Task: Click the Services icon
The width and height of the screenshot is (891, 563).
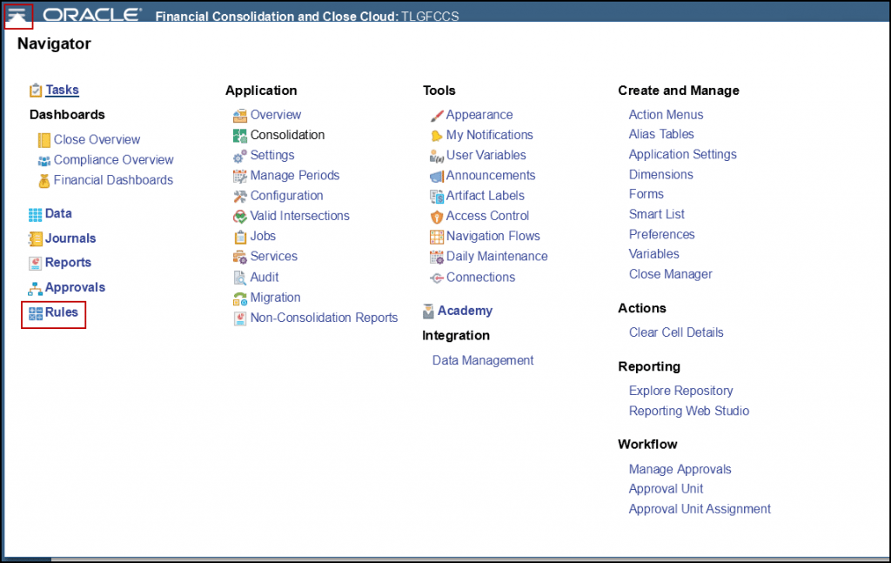Action: pyautogui.click(x=240, y=257)
